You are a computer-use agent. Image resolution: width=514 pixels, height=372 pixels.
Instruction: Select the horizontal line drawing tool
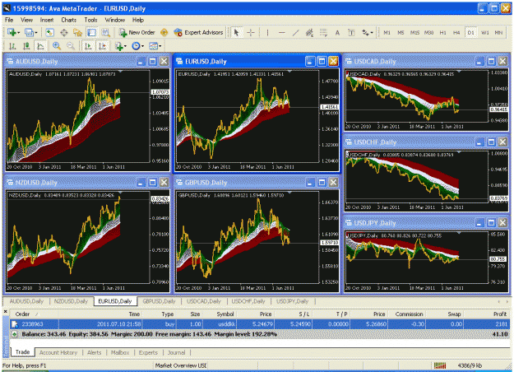pyautogui.click(x=282, y=32)
